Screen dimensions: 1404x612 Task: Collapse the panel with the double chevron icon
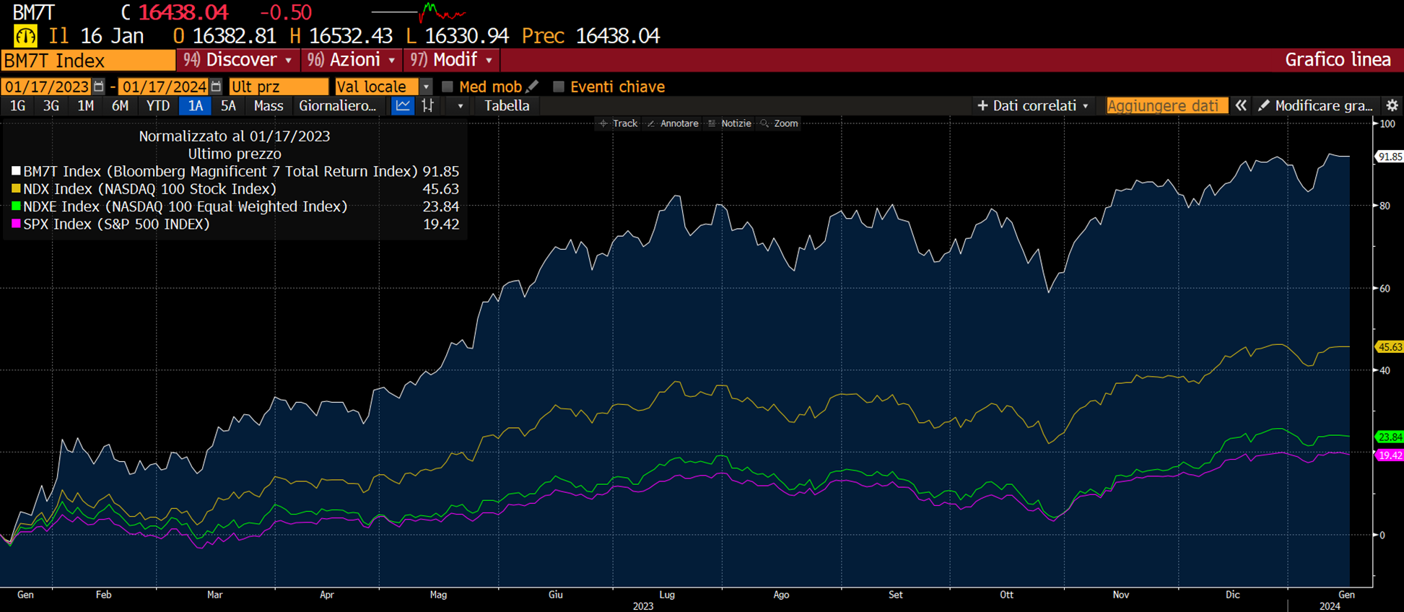1241,105
